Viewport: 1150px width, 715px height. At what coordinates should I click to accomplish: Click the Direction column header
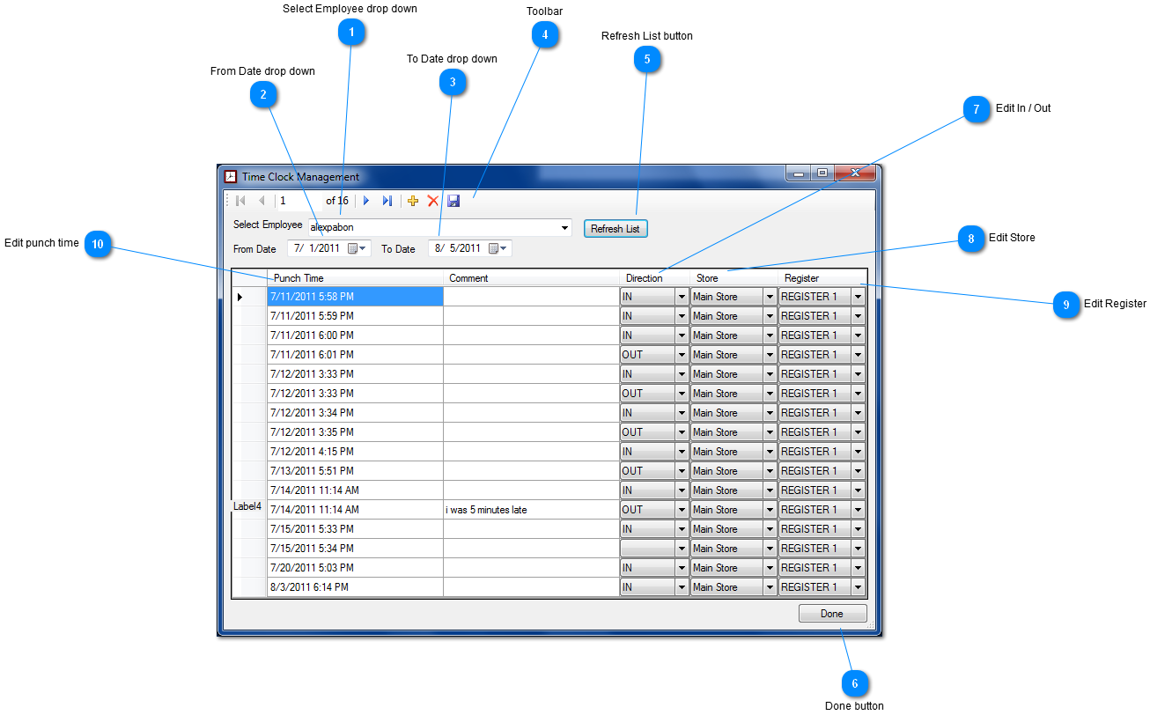tap(654, 278)
